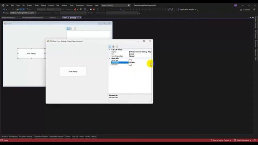The image size is (258, 145).
Task: Click the Live Share button
Action: [245, 10]
